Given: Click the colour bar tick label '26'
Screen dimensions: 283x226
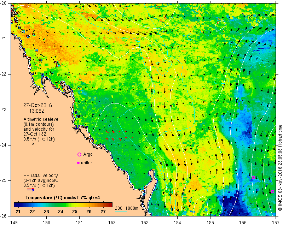Looking at the screenshot, I should point(89,212).
